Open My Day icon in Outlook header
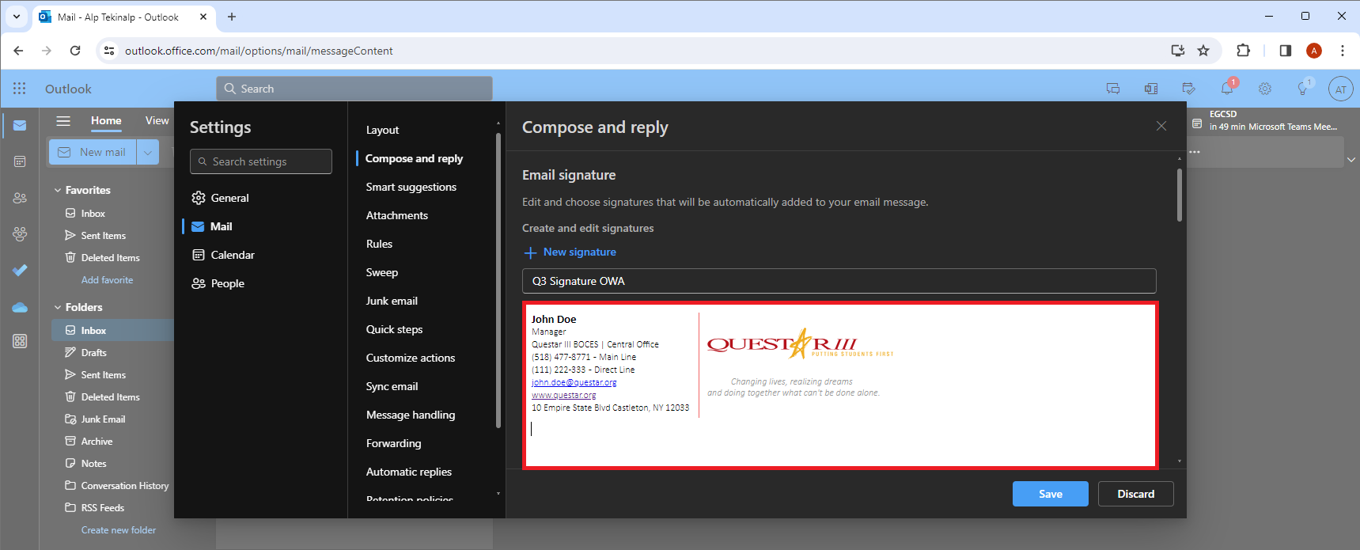The height and width of the screenshot is (550, 1360). pyautogui.click(x=1188, y=89)
